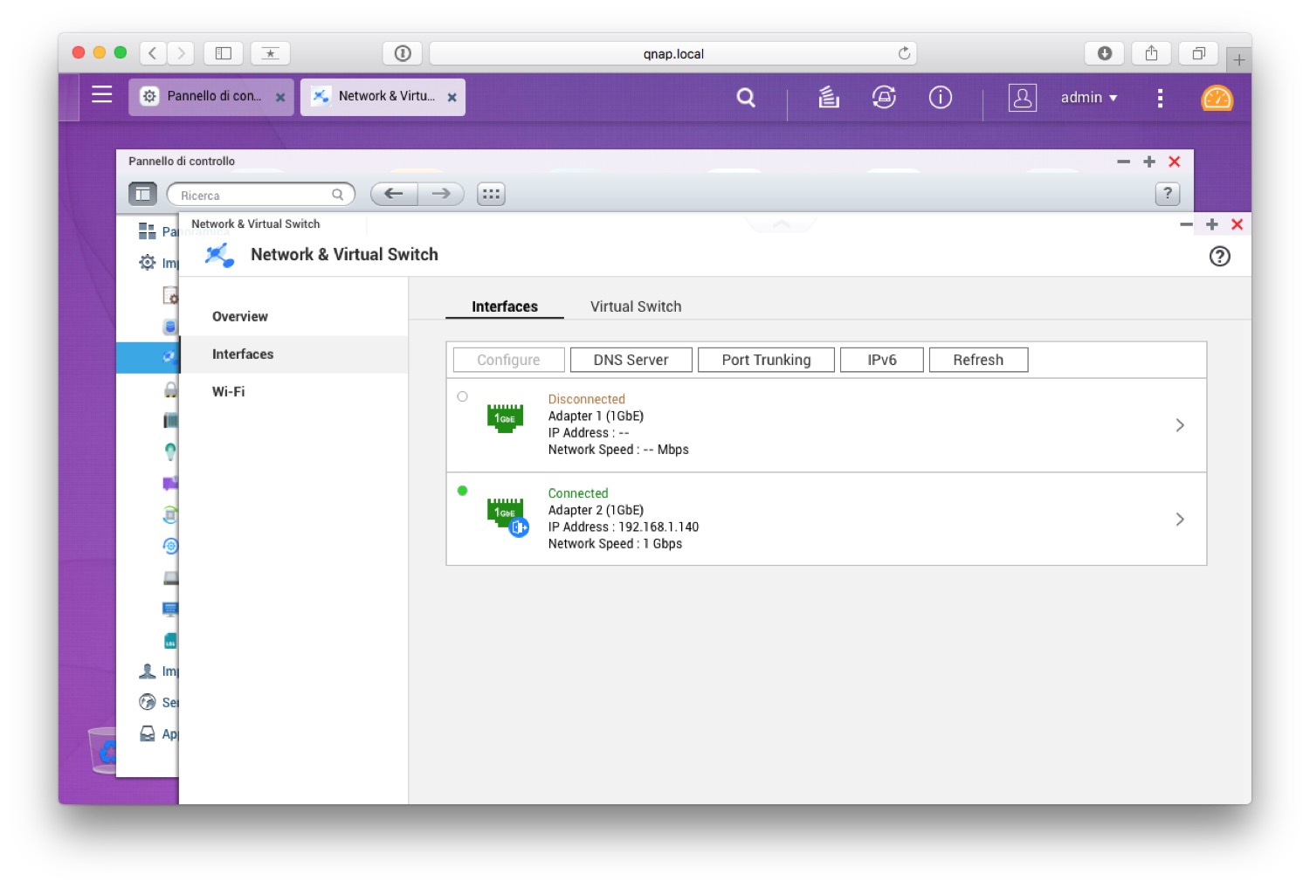Open Port Trunking settings
The height and width of the screenshot is (888, 1310).
(x=766, y=360)
